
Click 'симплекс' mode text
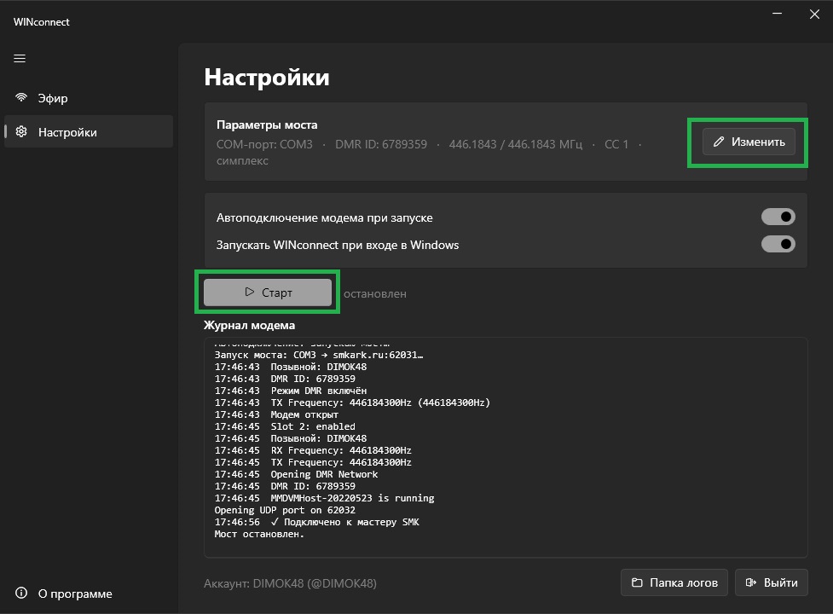(x=242, y=161)
